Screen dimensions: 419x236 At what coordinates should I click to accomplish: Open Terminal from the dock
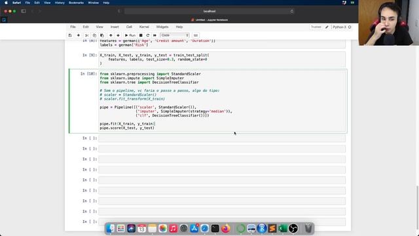tap(215, 229)
